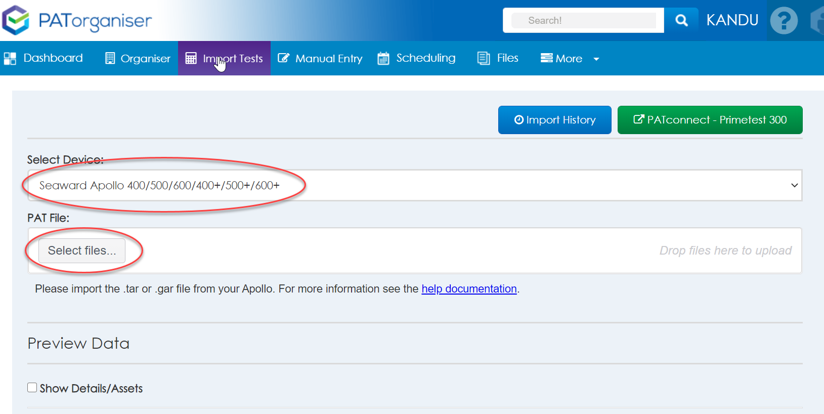Click the Drop files here to upload area
The height and width of the screenshot is (414, 824).
[725, 251]
